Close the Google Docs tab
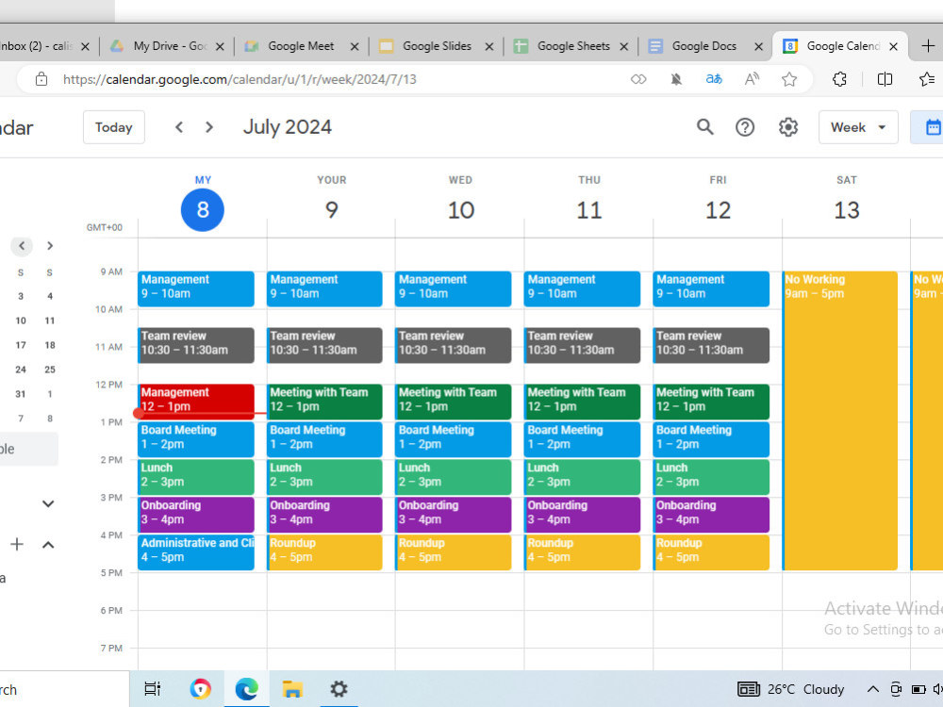 [x=759, y=46]
